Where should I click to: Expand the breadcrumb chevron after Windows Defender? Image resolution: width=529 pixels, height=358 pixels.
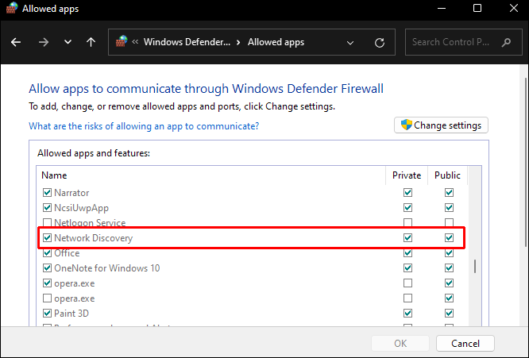239,42
